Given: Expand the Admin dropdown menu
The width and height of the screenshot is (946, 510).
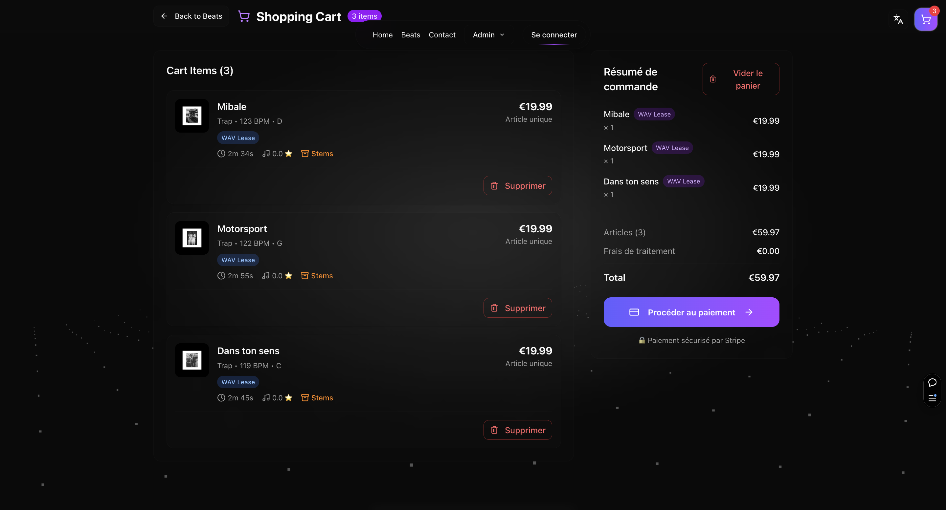Looking at the screenshot, I should (x=488, y=35).
